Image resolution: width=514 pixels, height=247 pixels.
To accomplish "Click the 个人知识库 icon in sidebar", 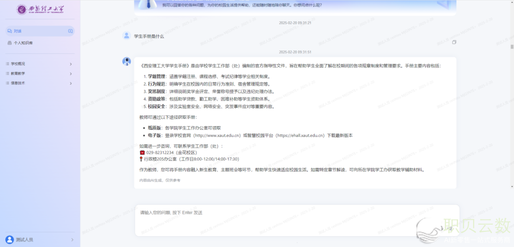I will pos(10,43).
